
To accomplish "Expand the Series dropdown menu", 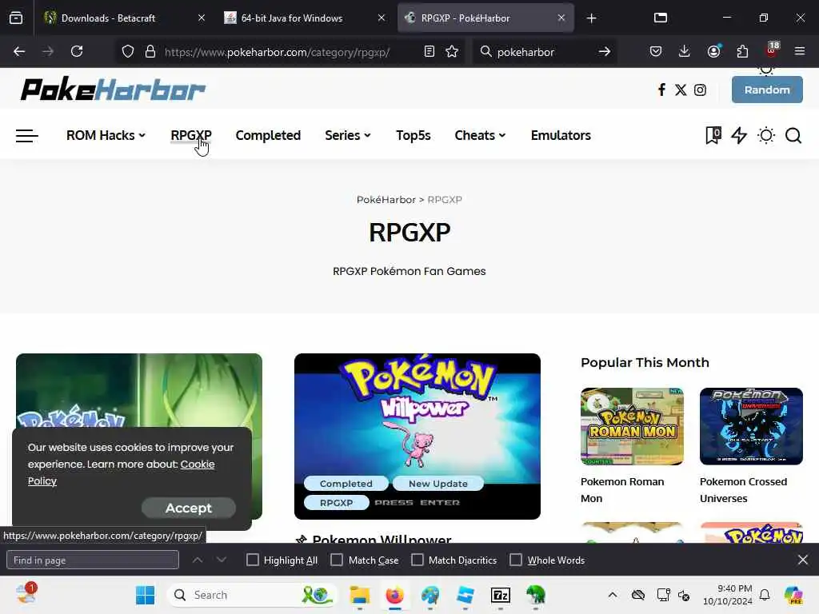I will pos(348,135).
